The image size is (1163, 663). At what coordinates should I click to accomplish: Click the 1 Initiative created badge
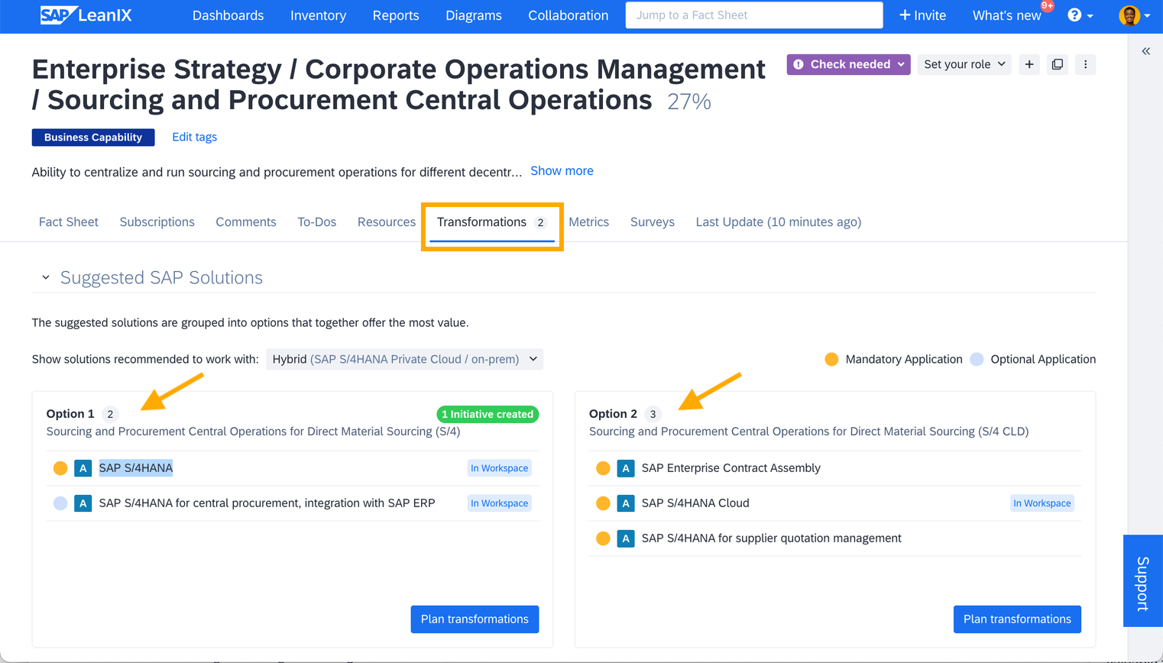488,414
